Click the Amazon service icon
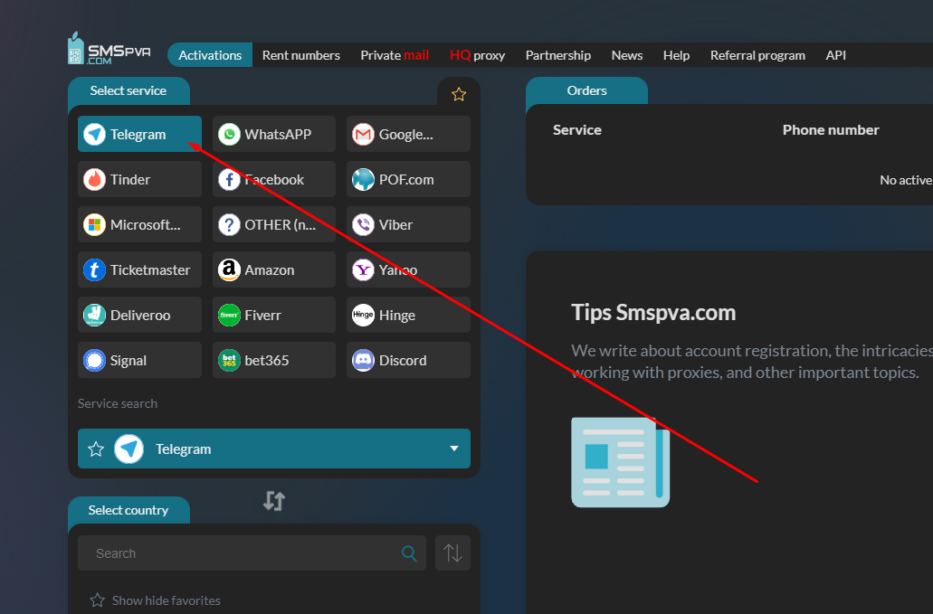The width and height of the screenshot is (933, 614). pos(229,269)
